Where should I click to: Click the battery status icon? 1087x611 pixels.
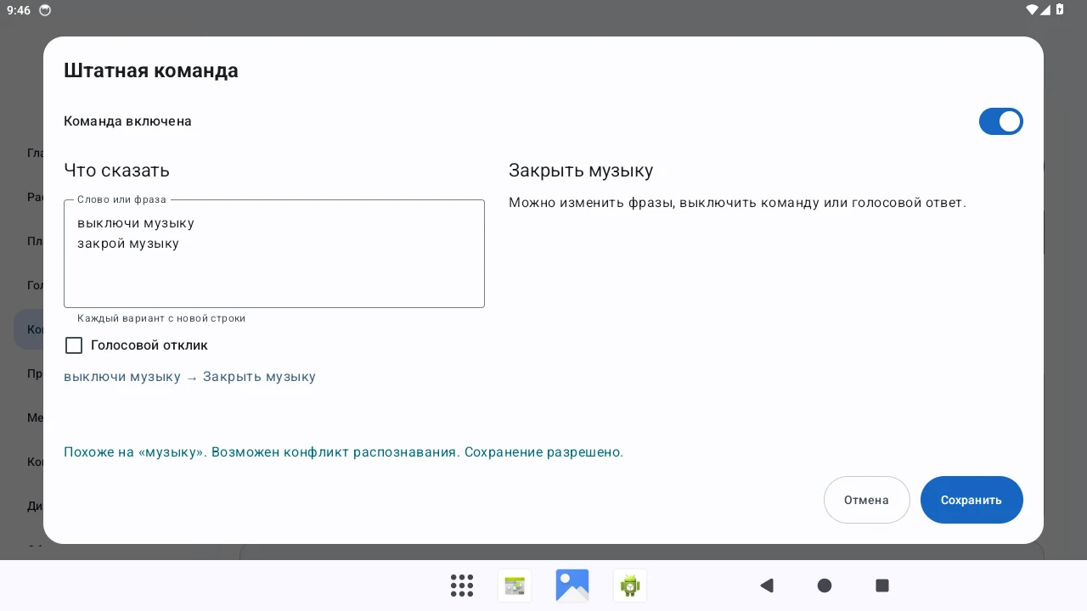point(1059,10)
